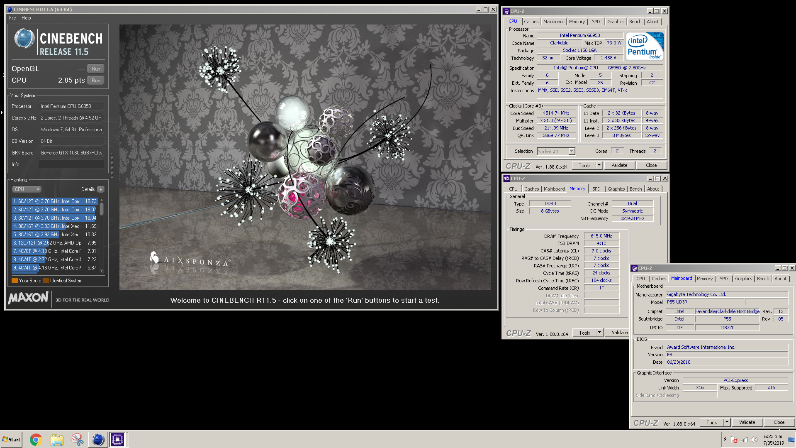Click the show desktop tray icon

click(x=791, y=440)
